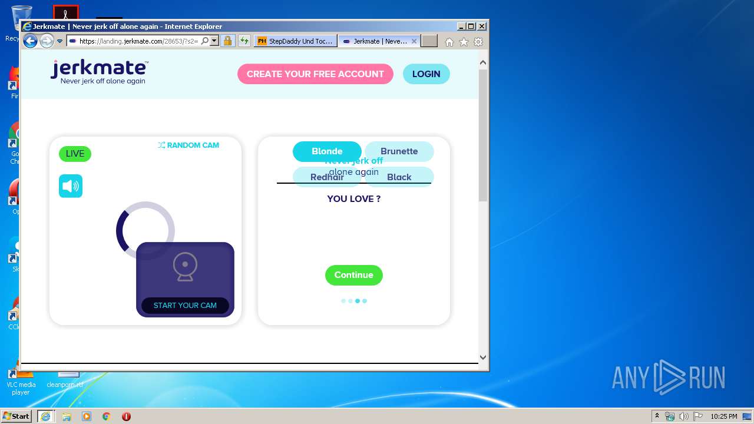The height and width of the screenshot is (424, 754).
Task: Open the media player taskbar icon
Action: [x=87, y=416]
